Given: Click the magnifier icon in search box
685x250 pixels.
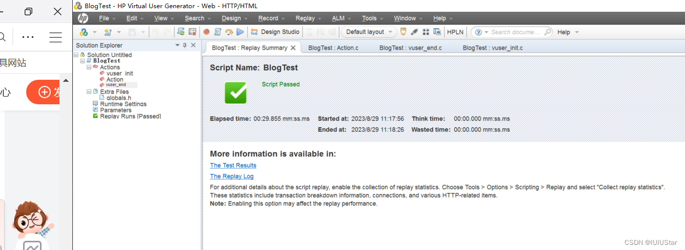Looking at the screenshot, I should point(548,32).
